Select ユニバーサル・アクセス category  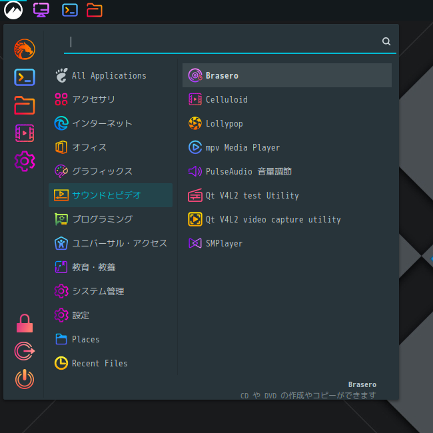(111, 243)
